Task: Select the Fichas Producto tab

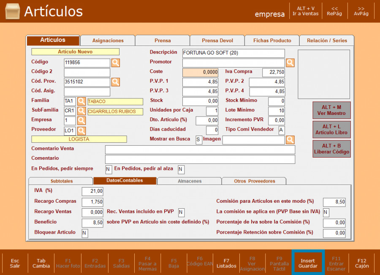Action: click(x=272, y=41)
